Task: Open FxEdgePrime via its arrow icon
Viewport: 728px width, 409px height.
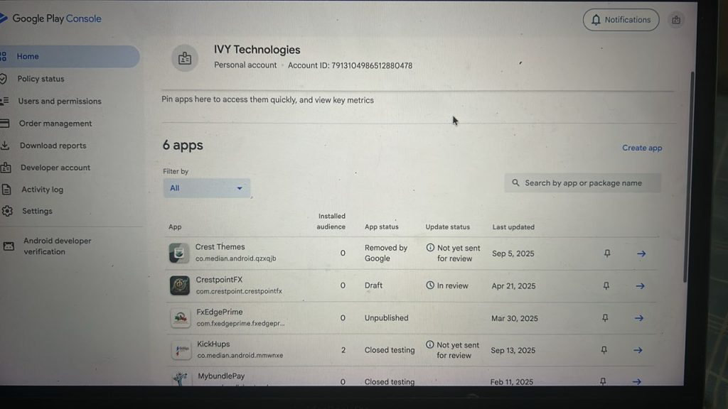Action: pos(639,318)
